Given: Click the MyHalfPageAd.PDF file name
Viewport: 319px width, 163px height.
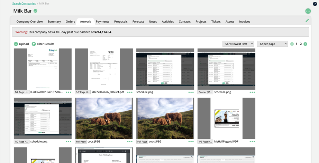Looking at the screenshot, I should click(226, 142).
